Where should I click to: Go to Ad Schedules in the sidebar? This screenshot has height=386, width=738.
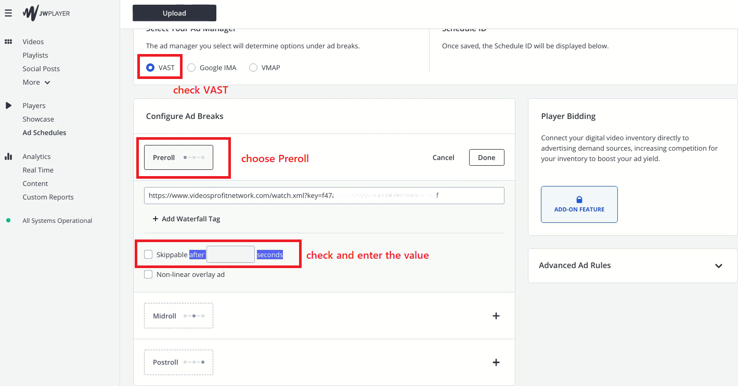pyautogui.click(x=44, y=132)
